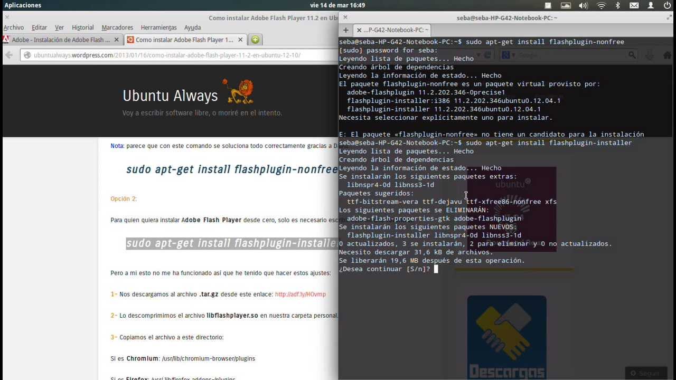Open the Historial menu

tap(82, 27)
